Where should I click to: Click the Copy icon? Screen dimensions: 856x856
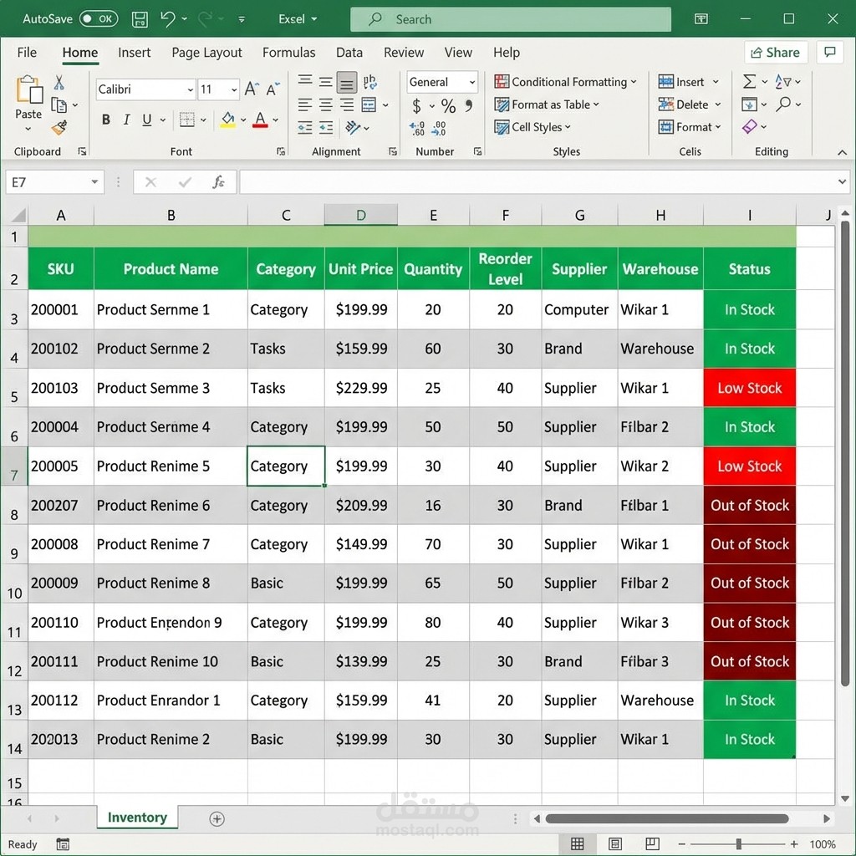(x=59, y=104)
